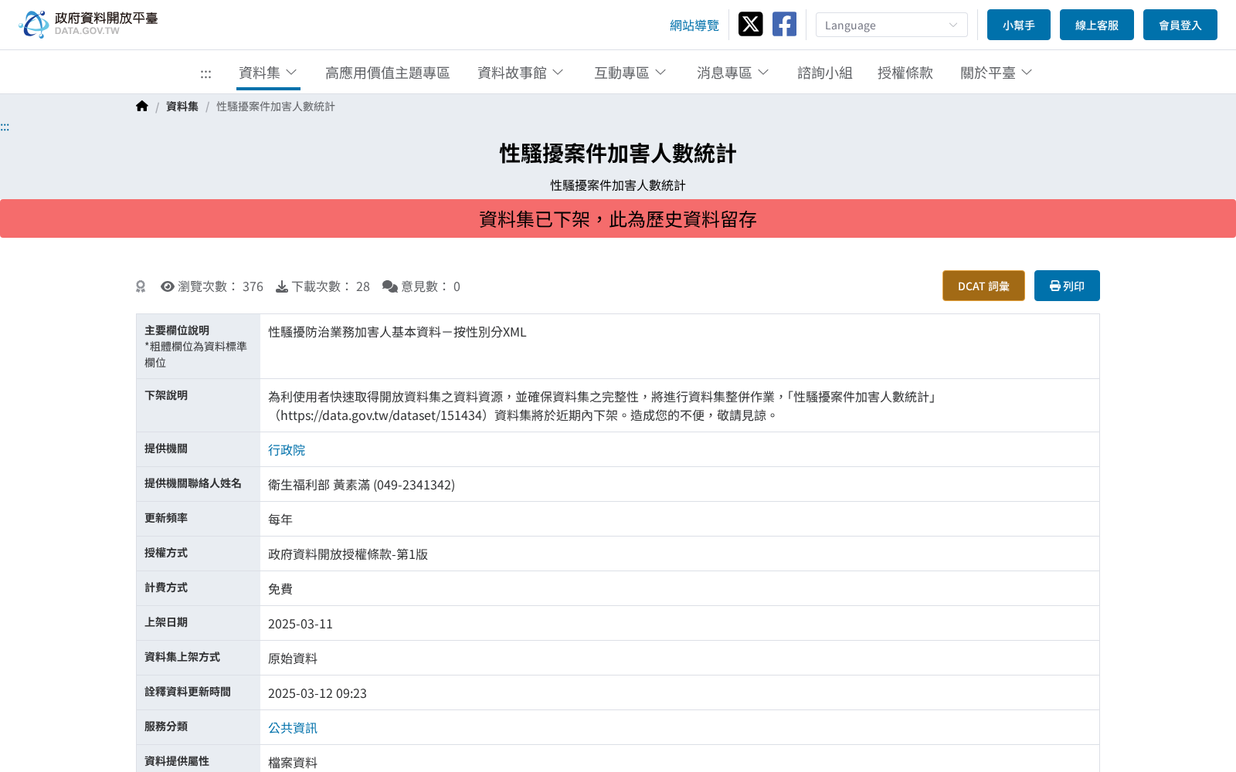Expand the 消息專區 menu

(733, 73)
